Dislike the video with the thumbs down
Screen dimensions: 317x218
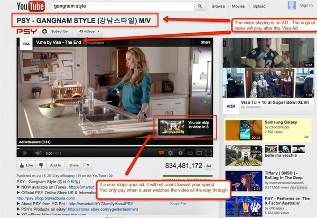(x=41, y=165)
